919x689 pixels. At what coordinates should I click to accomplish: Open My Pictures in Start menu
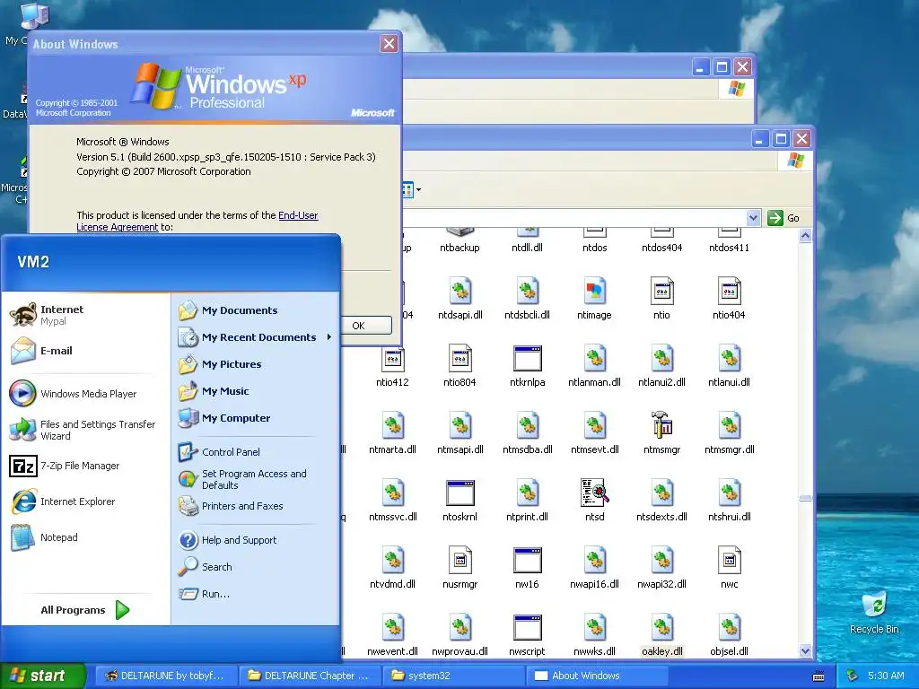tap(256, 364)
